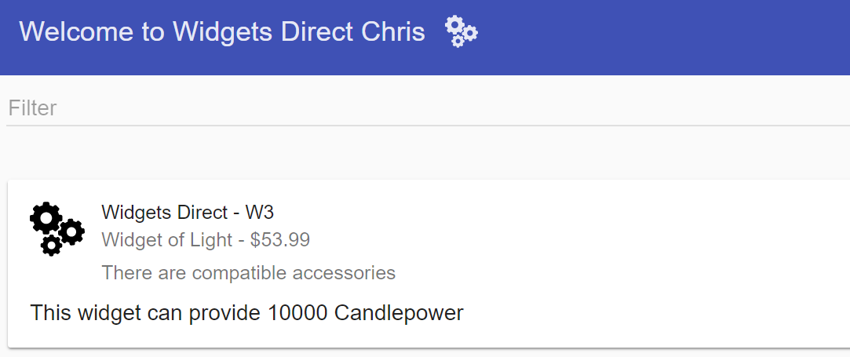Click the large gear in the header icon

(454, 25)
